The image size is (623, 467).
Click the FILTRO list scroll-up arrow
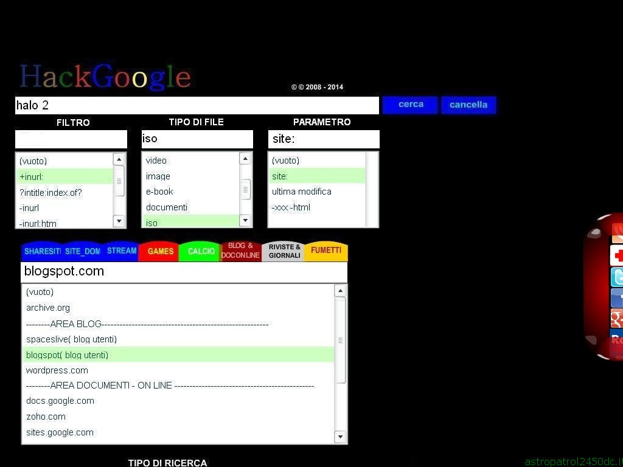click(x=119, y=159)
